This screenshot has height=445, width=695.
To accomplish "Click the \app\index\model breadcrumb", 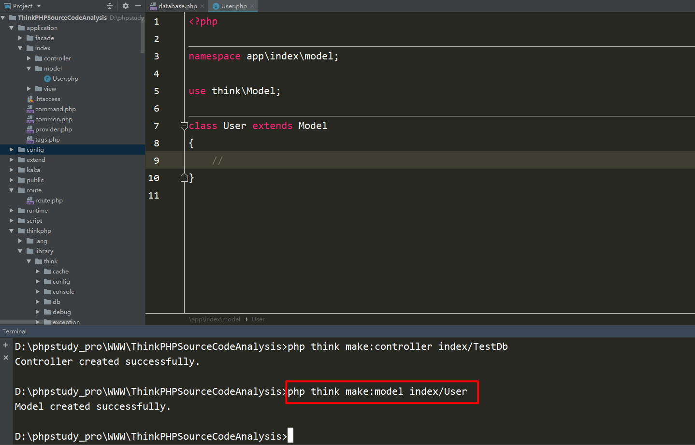I will pyautogui.click(x=215, y=319).
